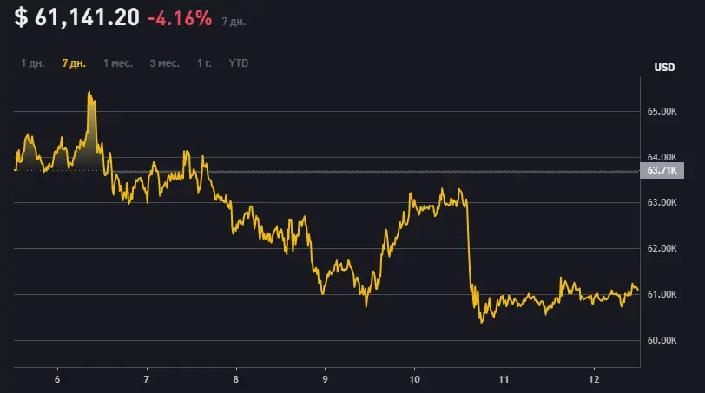This screenshot has width=705, height=393.
Task: Choose the 1 г. time range
Action: pos(204,63)
